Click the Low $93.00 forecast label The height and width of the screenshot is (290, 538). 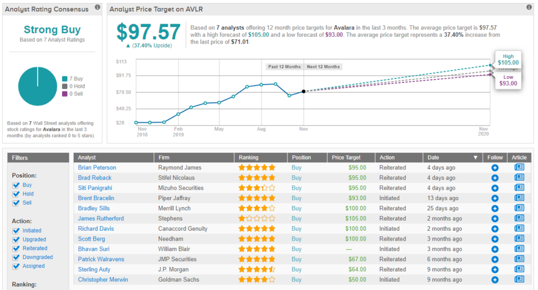(x=508, y=81)
